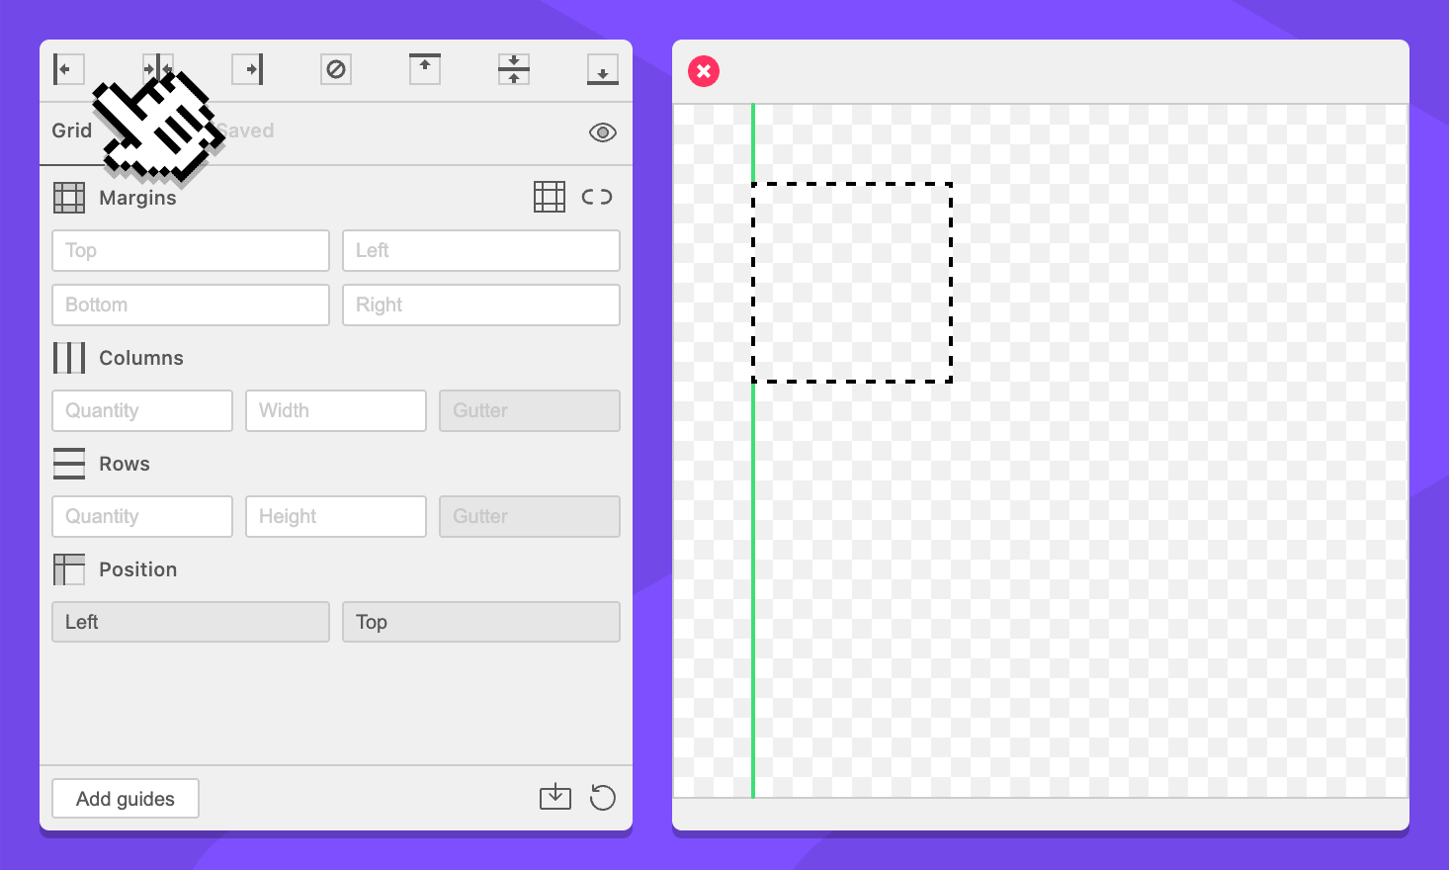Click the Position Left field

pos(191,623)
